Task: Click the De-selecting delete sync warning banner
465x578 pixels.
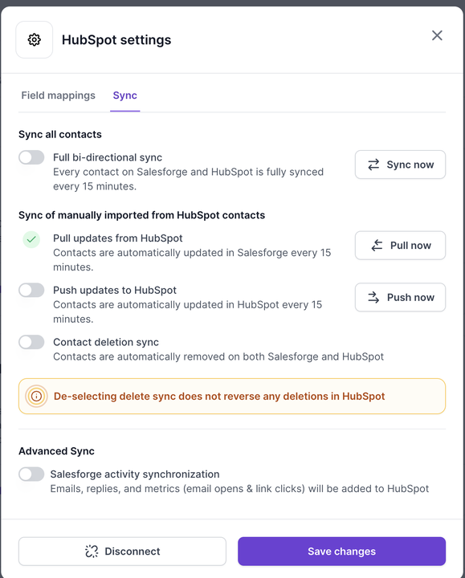Action: coord(232,397)
